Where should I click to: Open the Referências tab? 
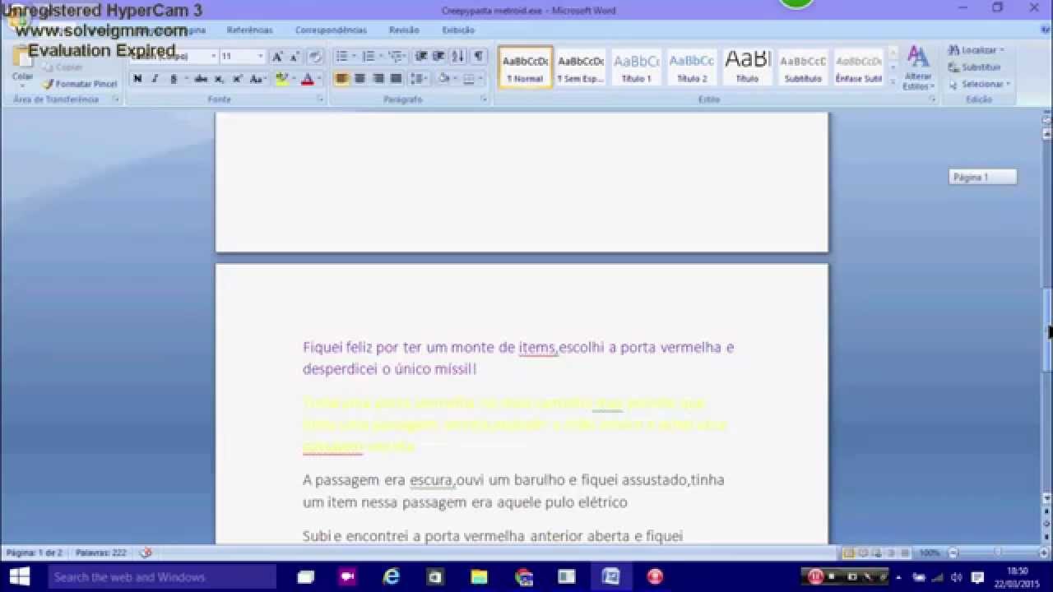[249, 30]
